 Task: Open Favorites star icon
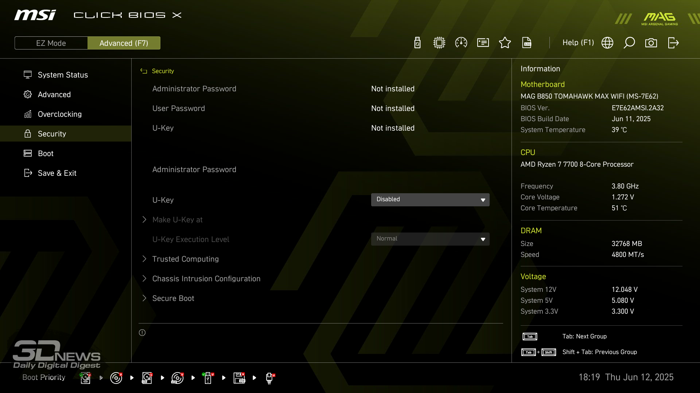coord(505,43)
